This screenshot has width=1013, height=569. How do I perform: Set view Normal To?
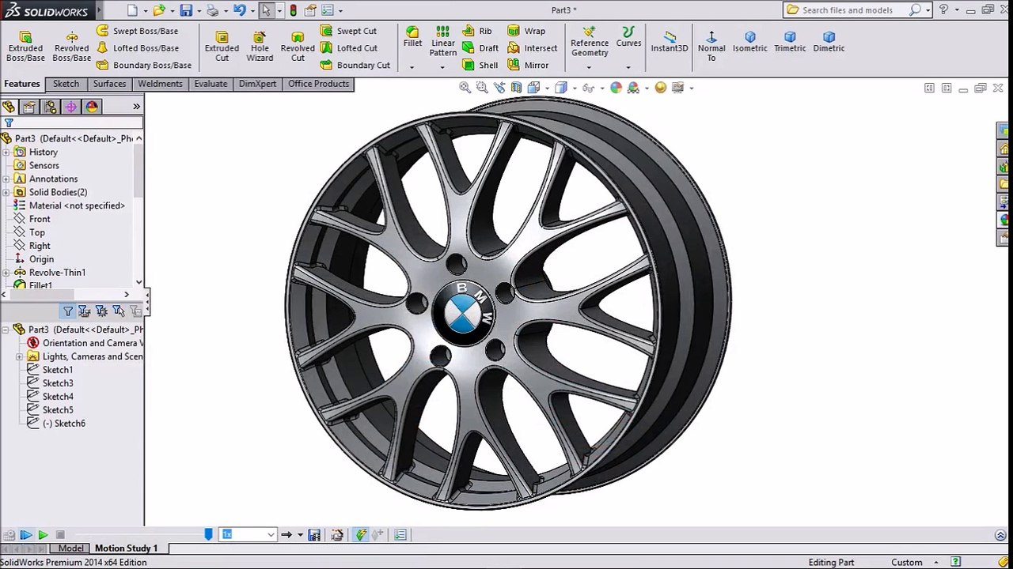point(711,46)
